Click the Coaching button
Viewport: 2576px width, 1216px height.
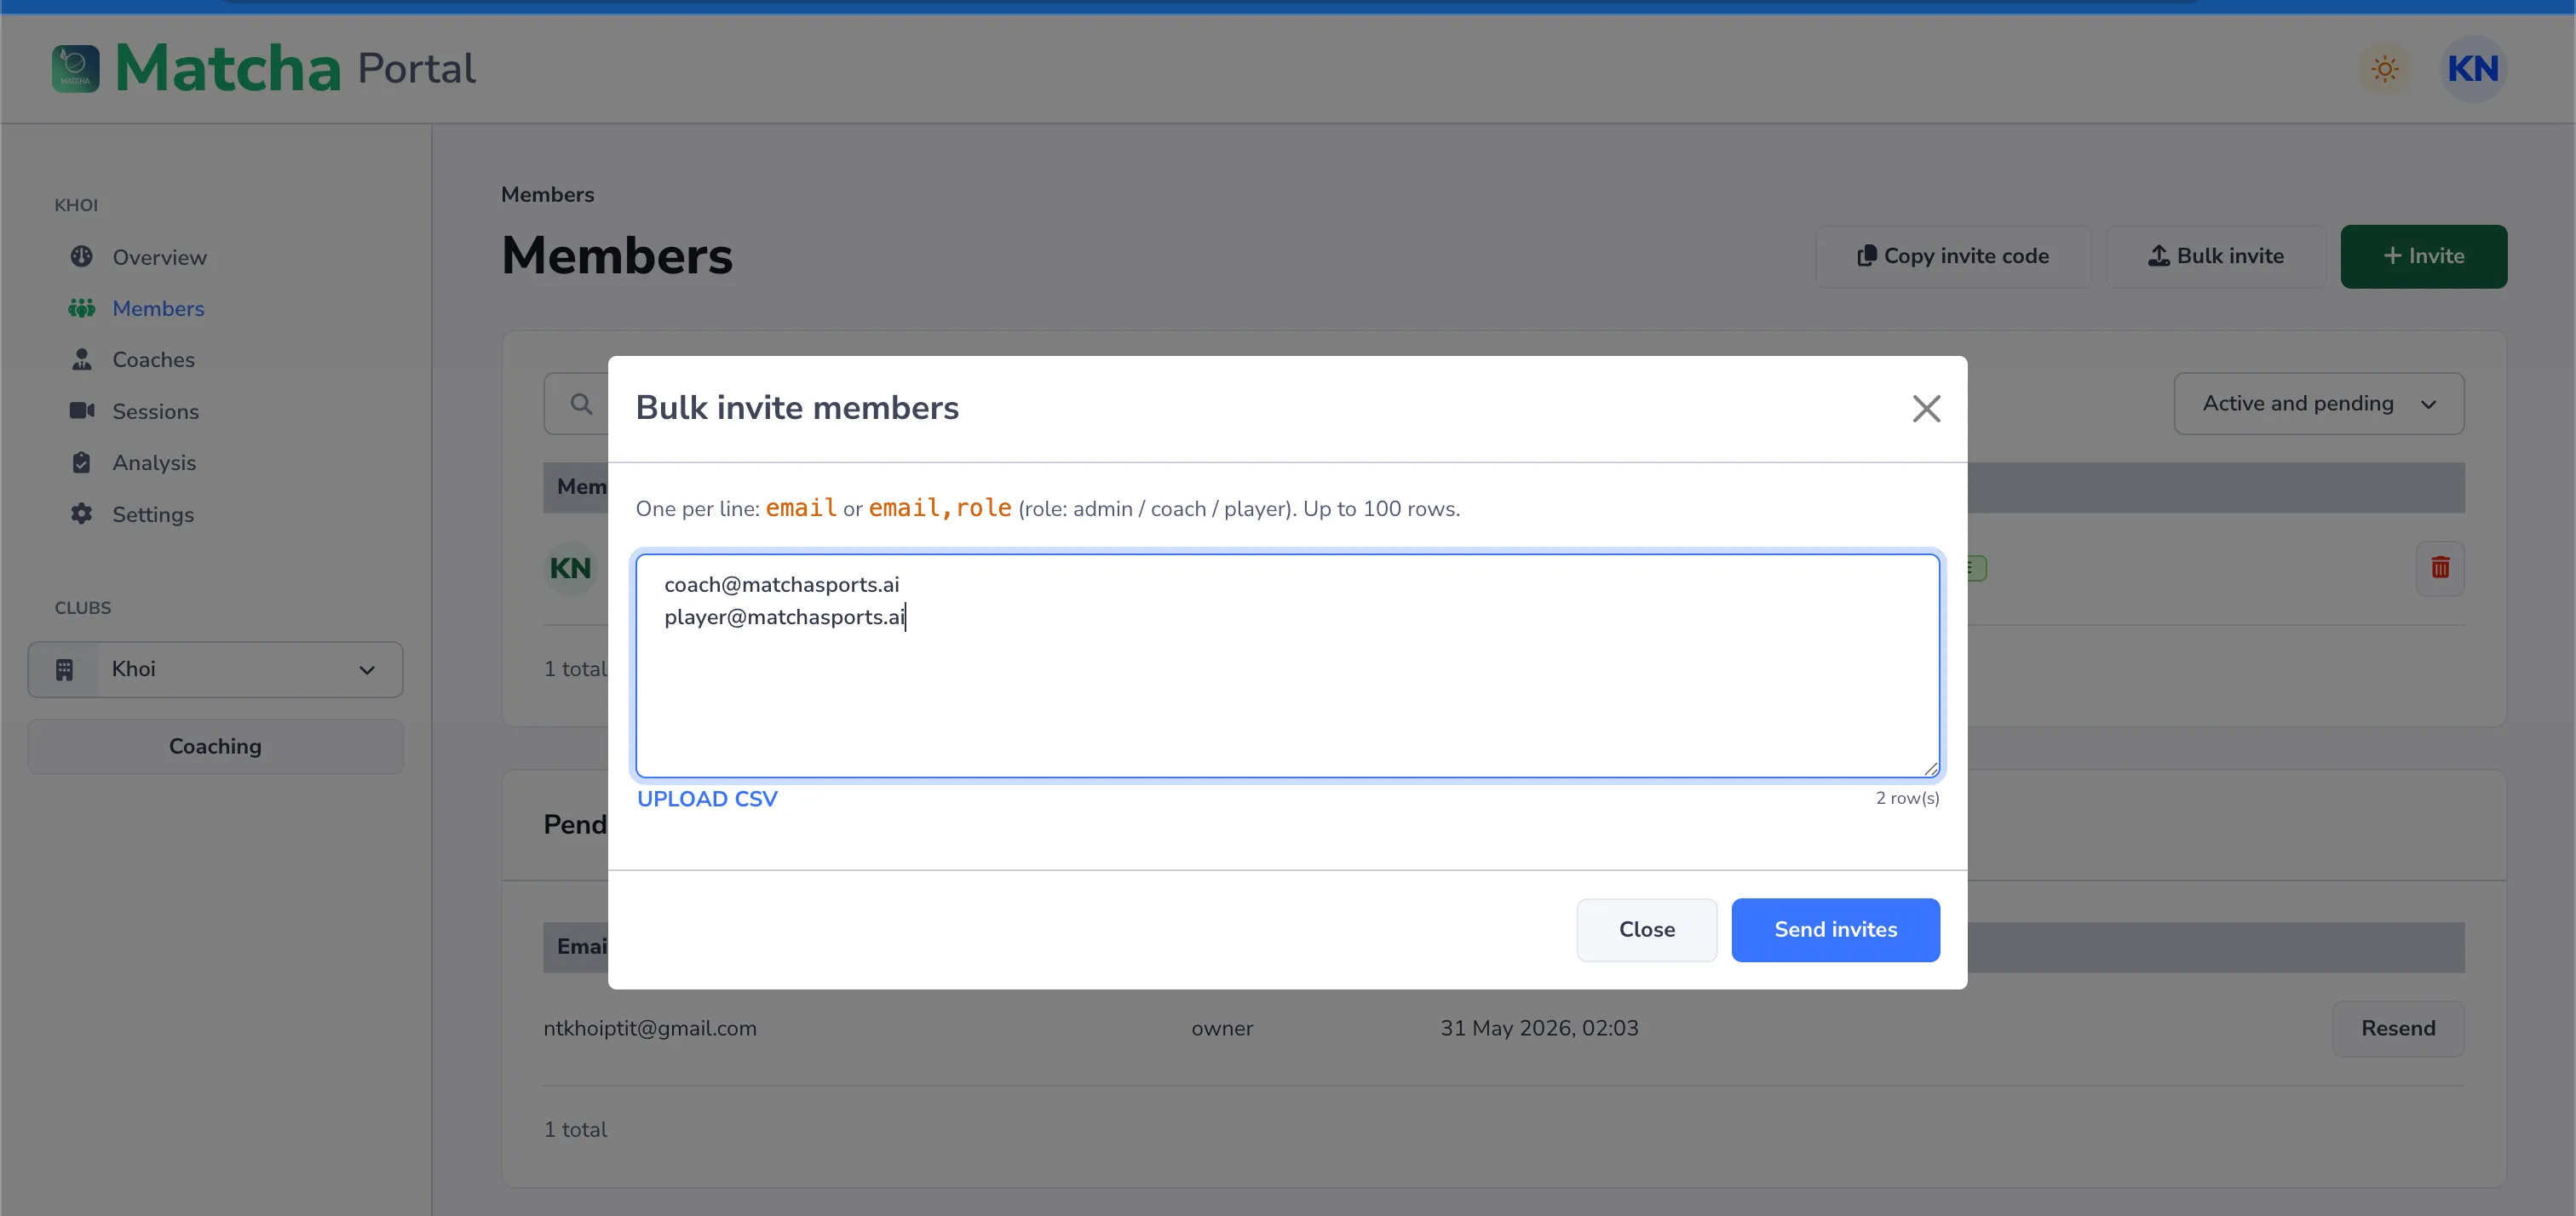point(215,746)
